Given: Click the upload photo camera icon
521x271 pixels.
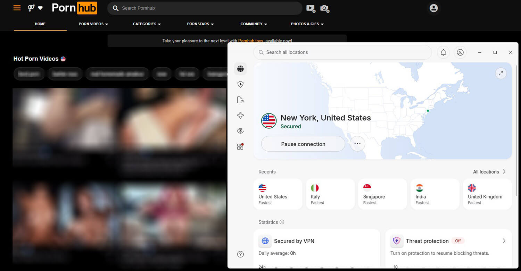Looking at the screenshot, I should pyautogui.click(x=325, y=8).
